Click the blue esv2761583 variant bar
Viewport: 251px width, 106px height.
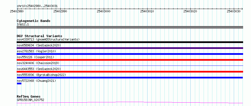(x=130, y=54)
